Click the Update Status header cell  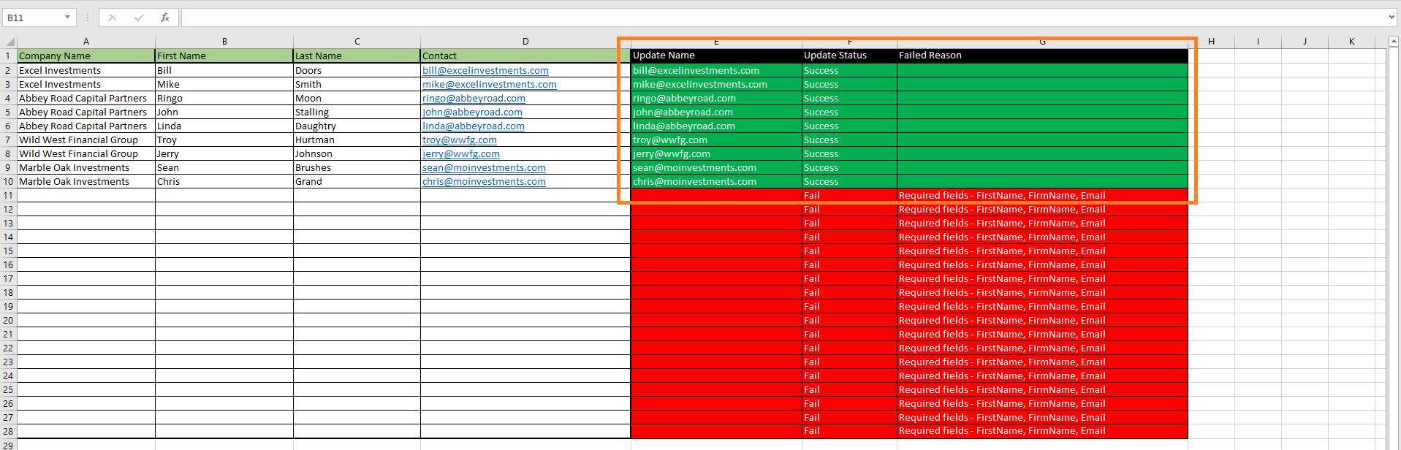pyautogui.click(x=849, y=56)
